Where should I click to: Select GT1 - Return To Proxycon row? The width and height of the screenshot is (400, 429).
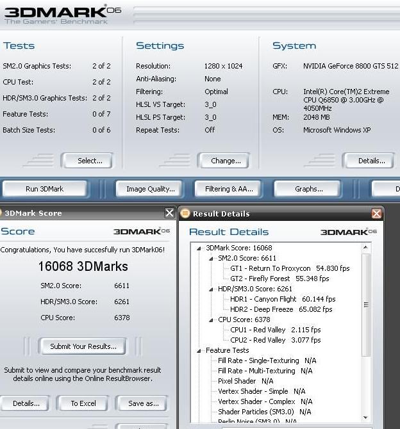click(290, 268)
